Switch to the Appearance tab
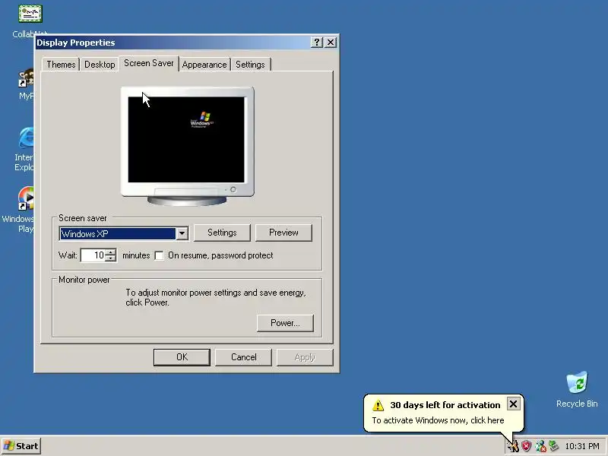 (x=204, y=65)
